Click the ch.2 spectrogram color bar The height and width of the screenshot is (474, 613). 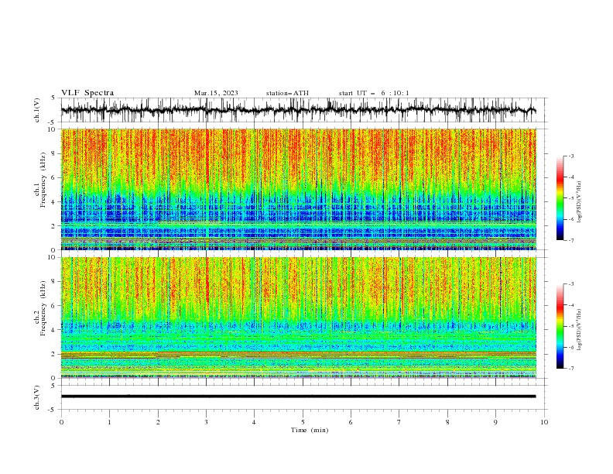click(560, 326)
